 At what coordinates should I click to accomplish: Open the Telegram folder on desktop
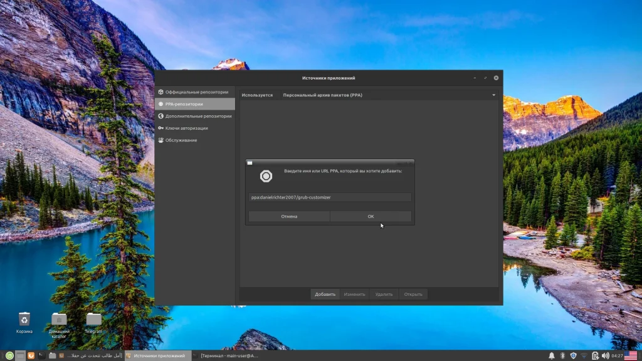pos(93,320)
